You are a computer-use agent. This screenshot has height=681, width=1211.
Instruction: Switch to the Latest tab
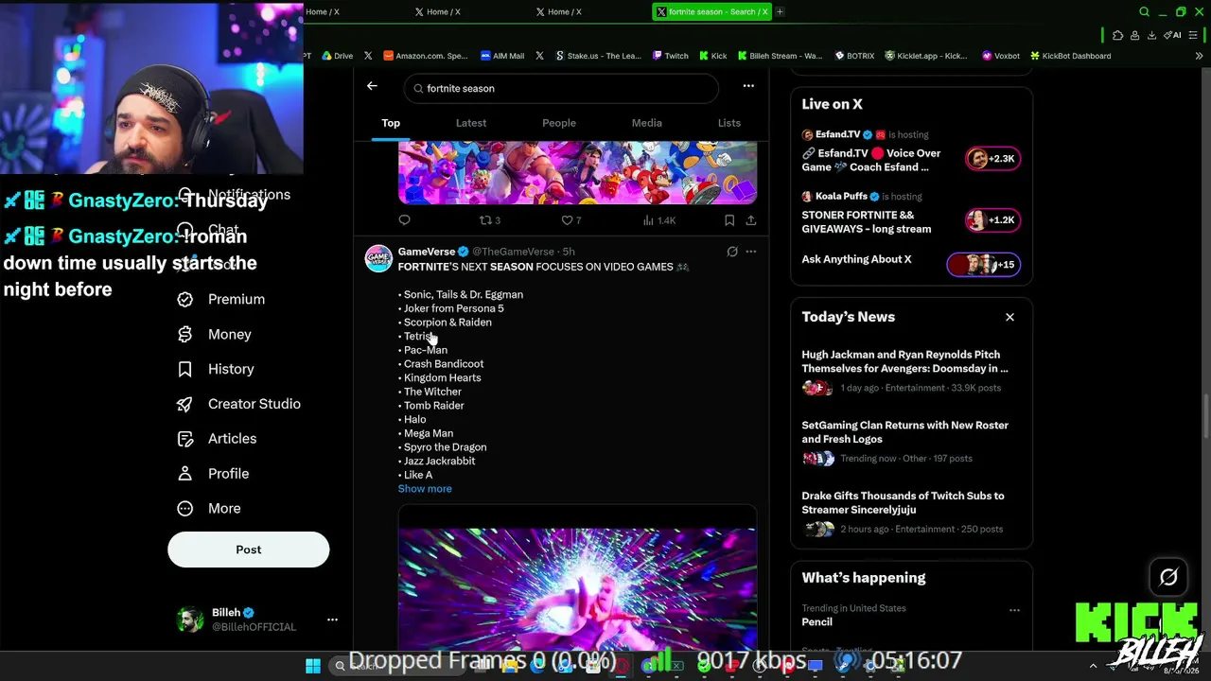point(471,123)
